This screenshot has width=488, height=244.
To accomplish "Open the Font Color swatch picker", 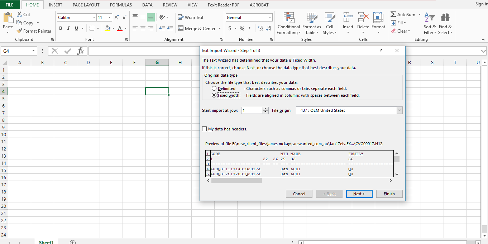I will click(125, 28).
